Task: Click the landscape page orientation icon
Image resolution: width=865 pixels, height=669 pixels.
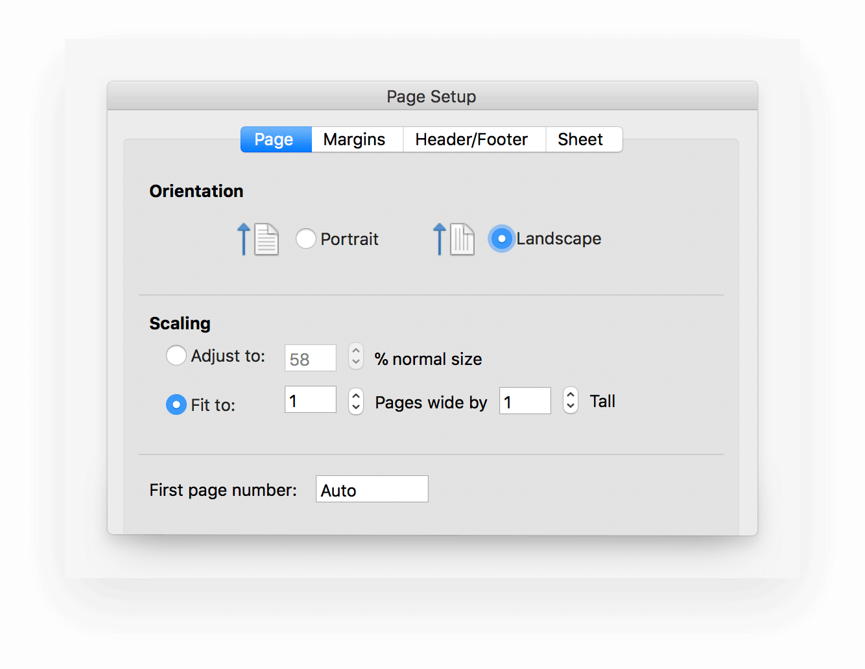Action: (x=463, y=239)
